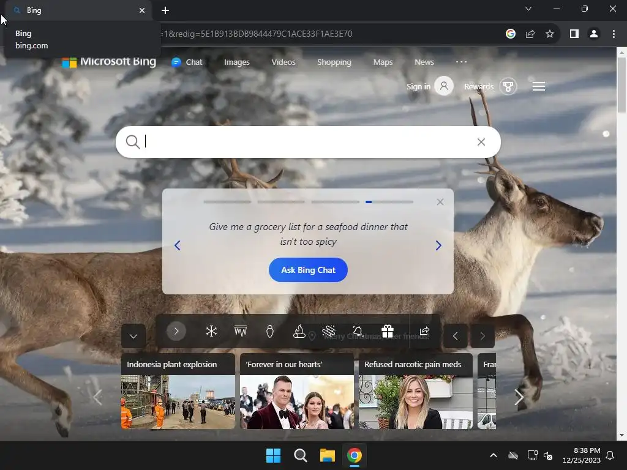The image size is (627, 470).
Task: Open Chrome profile button
Action: pyautogui.click(x=594, y=34)
